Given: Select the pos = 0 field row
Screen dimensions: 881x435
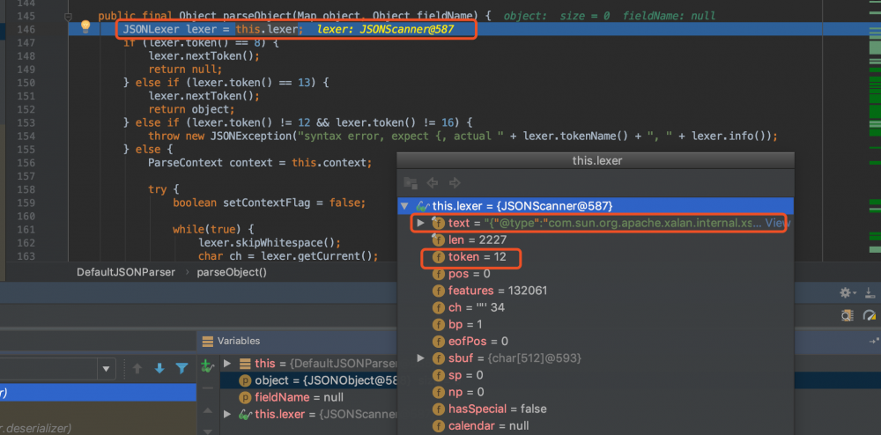Looking at the screenshot, I should click(595, 274).
